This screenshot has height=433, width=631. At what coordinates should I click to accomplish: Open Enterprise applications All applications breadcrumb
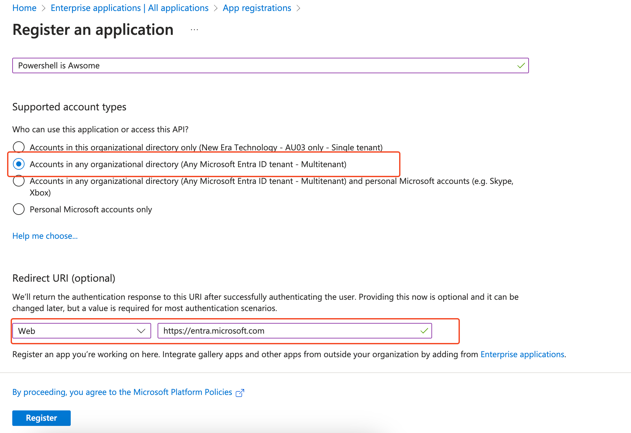click(129, 8)
